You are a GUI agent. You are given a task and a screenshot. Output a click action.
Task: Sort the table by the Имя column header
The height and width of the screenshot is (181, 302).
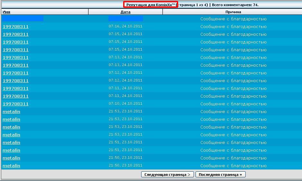click(x=6, y=12)
